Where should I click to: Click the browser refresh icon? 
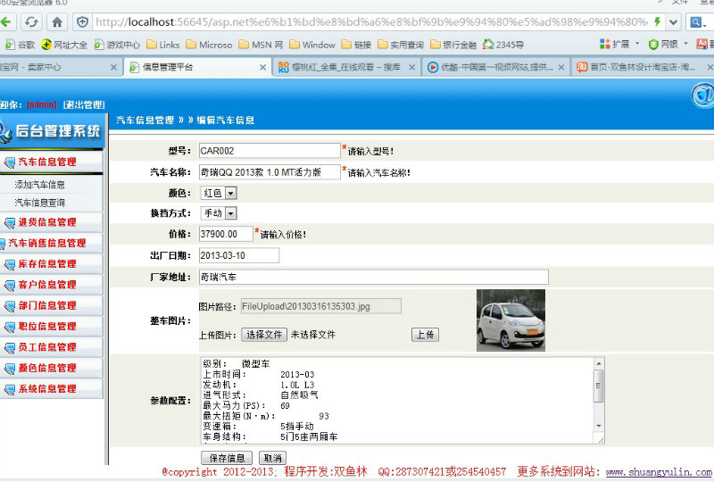coord(31,21)
